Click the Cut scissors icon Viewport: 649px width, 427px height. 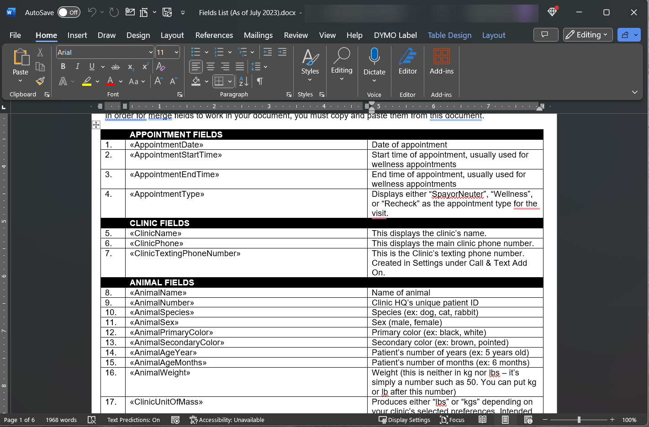[x=40, y=53]
